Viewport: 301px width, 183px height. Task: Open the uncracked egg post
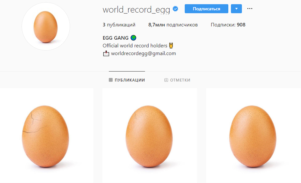tap(254, 136)
